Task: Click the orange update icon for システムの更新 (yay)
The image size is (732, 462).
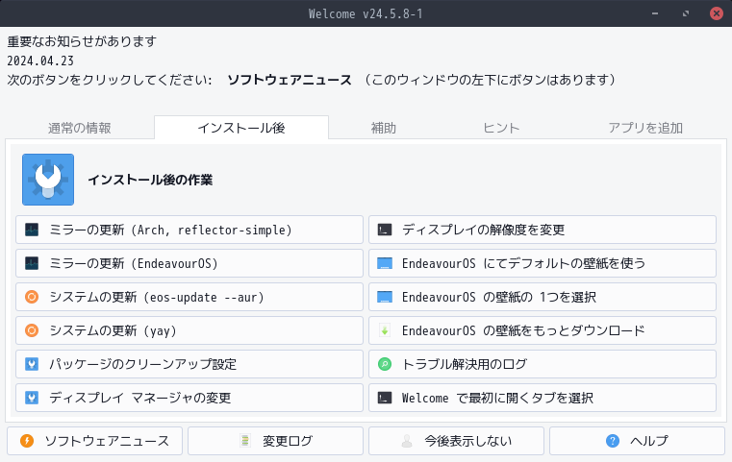Action: (32, 330)
